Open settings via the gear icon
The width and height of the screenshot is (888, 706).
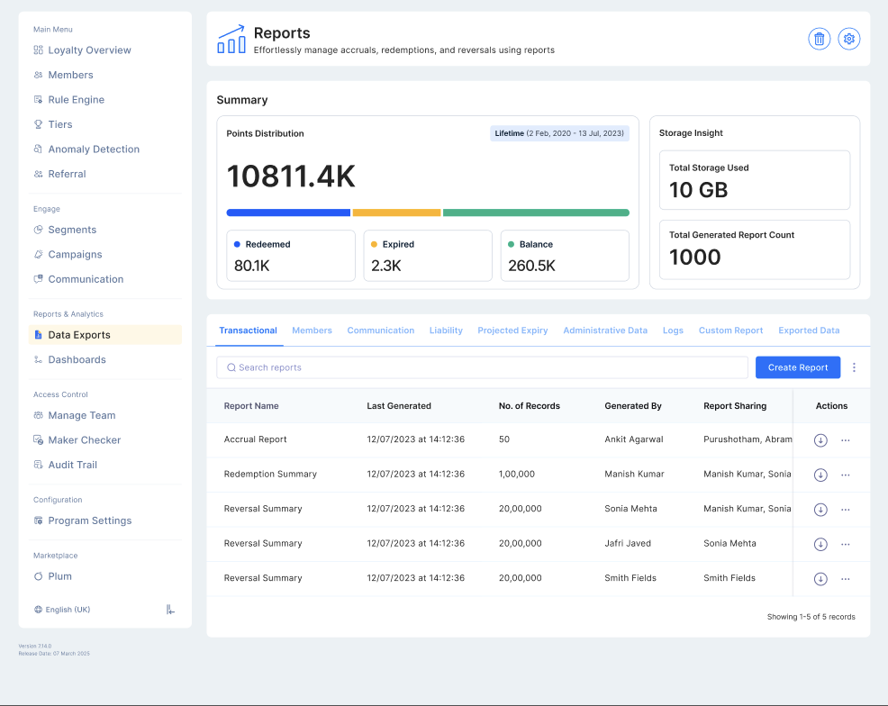[848, 39]
